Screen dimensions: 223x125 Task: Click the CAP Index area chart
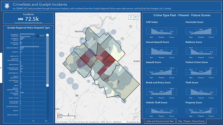[x=161, y=31]
